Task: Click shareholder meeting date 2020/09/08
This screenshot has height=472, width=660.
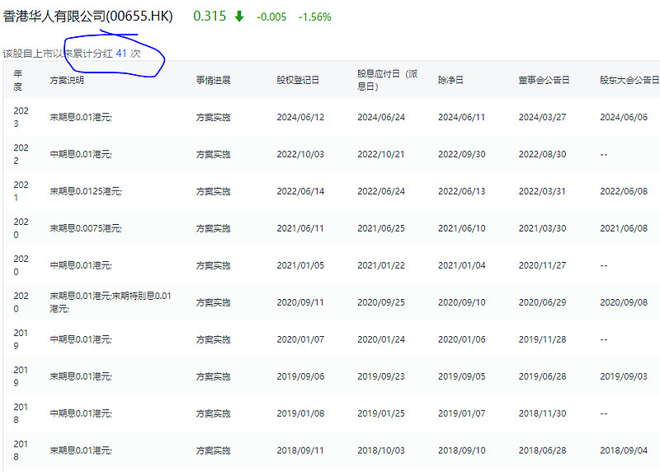Action: tap(624, 302)
